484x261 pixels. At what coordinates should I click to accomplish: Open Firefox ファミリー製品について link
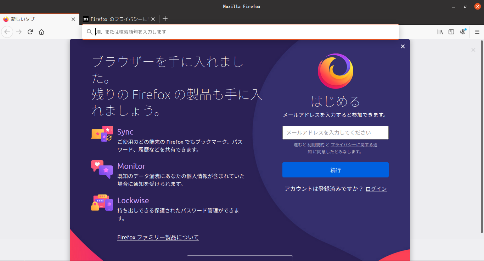158,237
